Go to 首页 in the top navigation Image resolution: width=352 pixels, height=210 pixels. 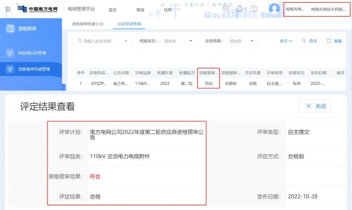pos(113,10)
